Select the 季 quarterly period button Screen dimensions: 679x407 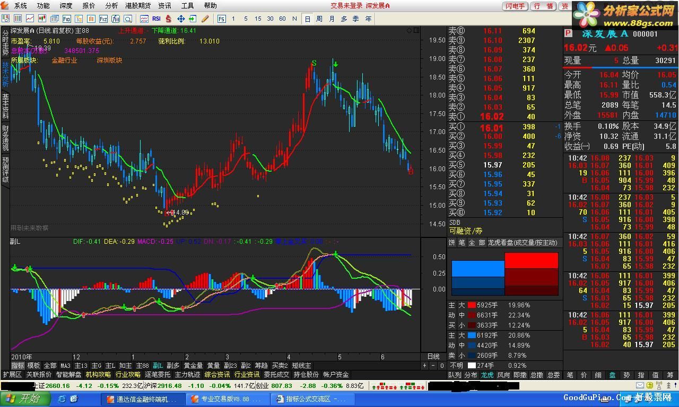click(x=356, y=19)
